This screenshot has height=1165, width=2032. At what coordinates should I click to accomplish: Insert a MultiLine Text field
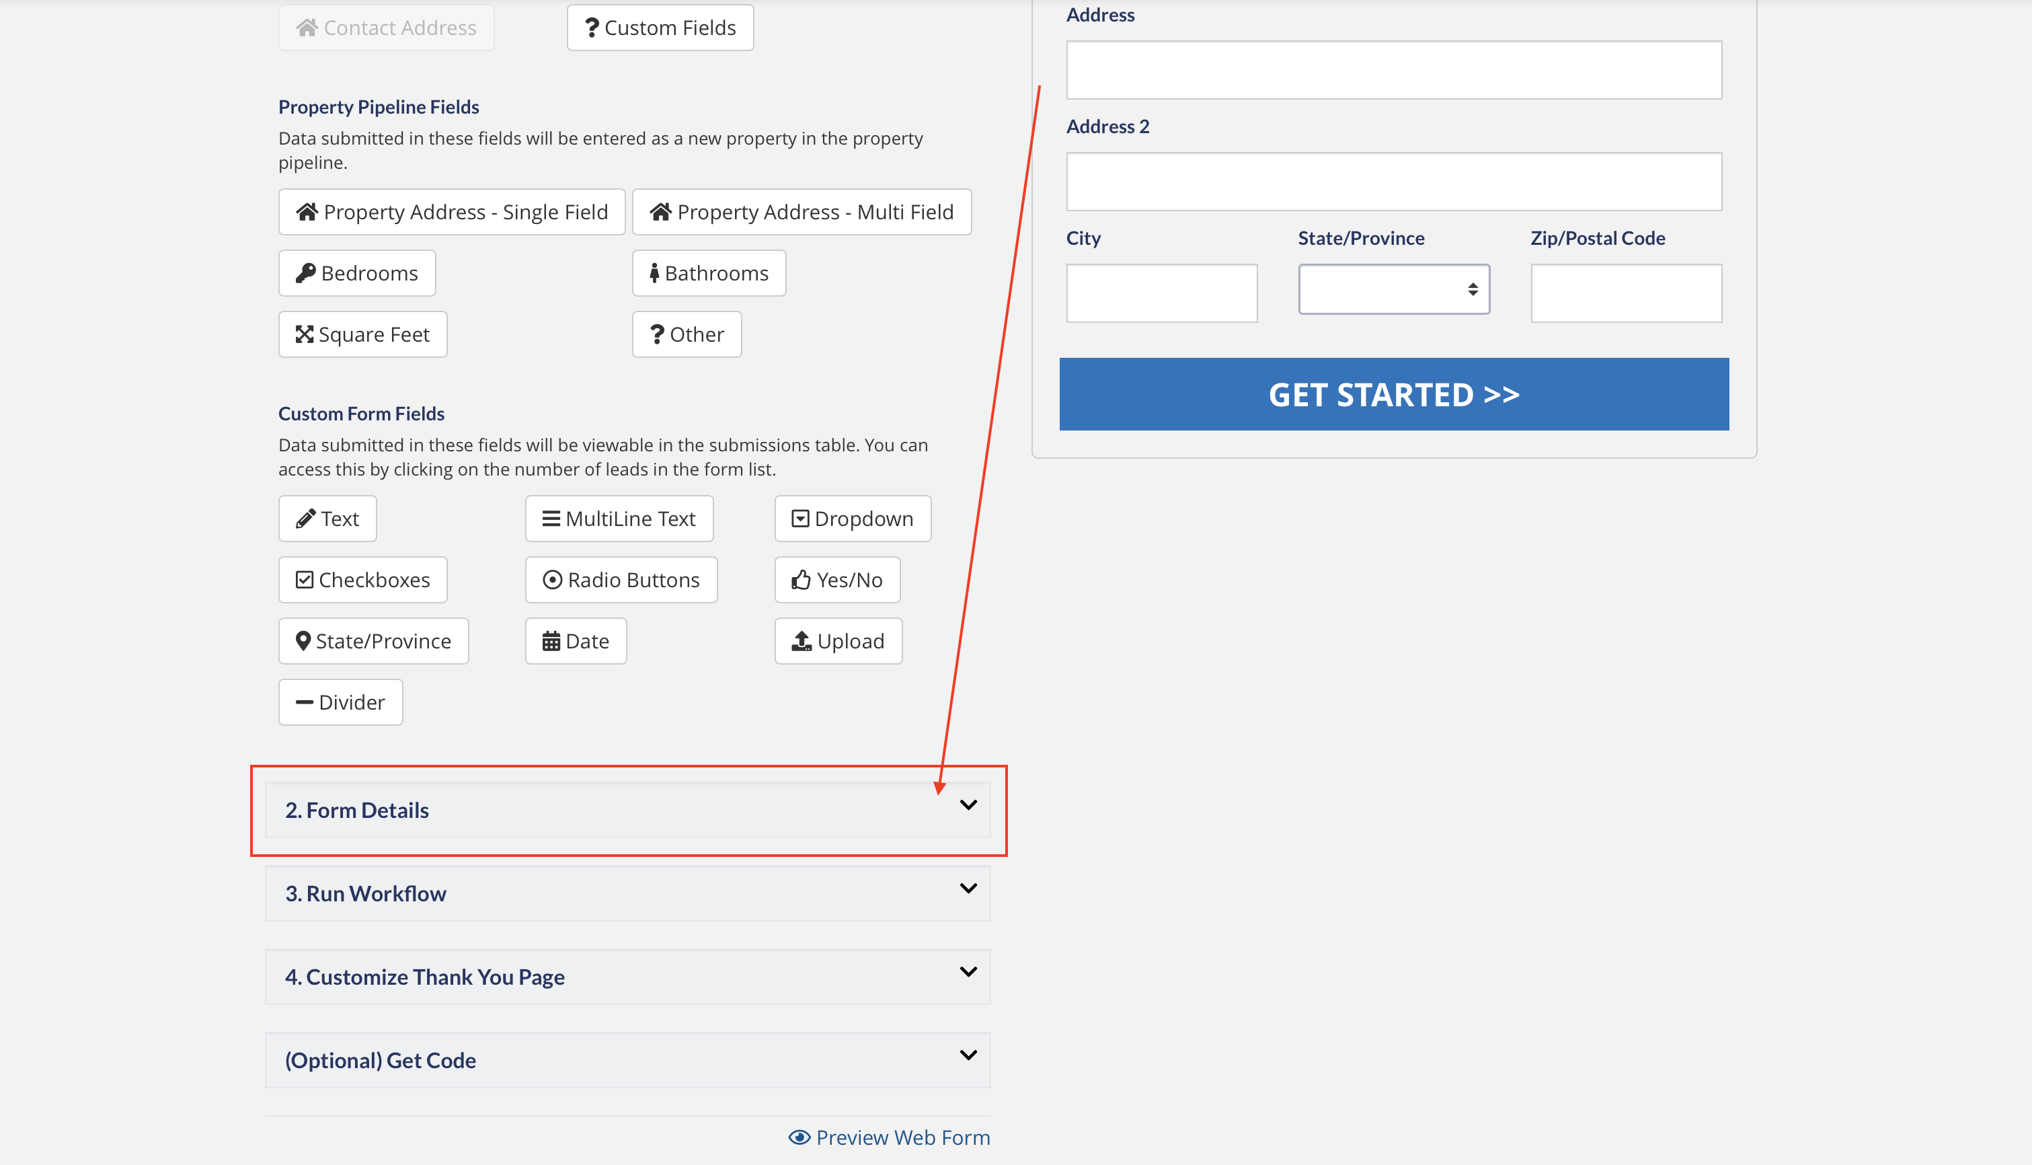click(x=620, y=519)
